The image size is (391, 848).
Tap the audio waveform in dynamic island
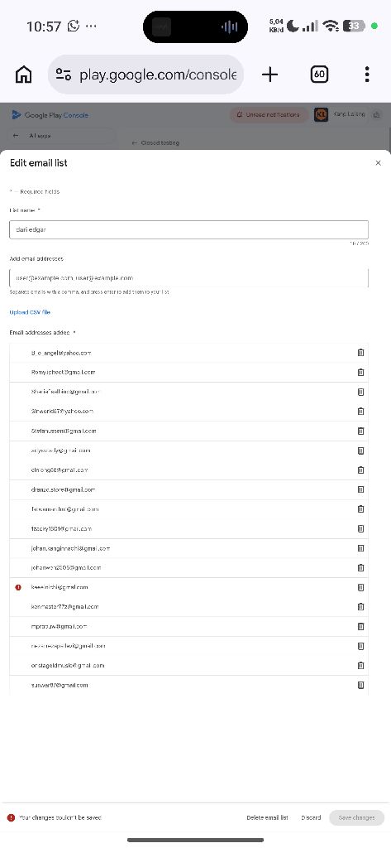click(x=230, y=26)
